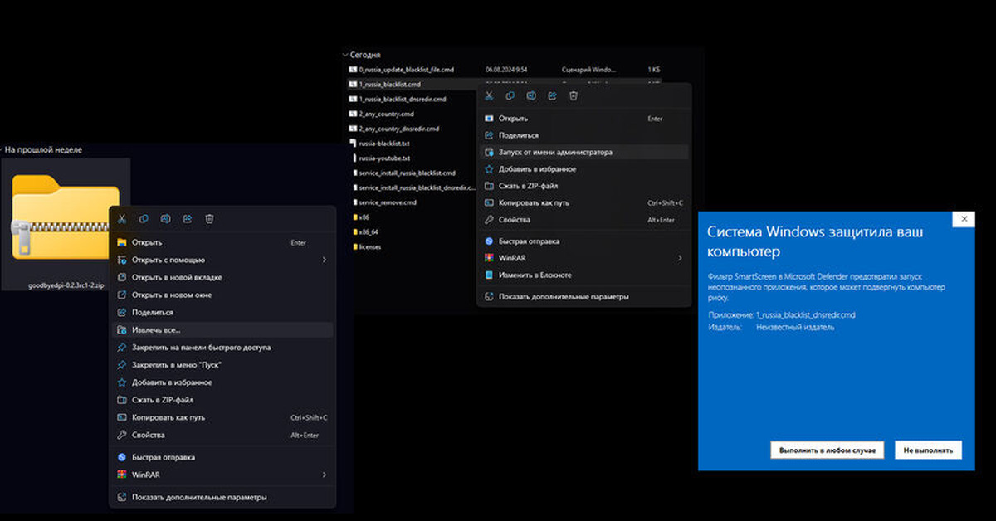The width and height of the screenshot is (996, 521).
Task: Click the Delete trash icon in the cmd file context menu
Action: (574, 96)
